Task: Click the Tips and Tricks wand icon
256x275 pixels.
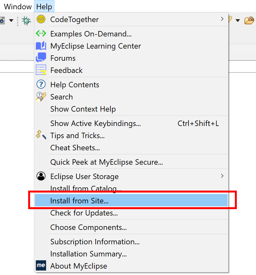Action: pos(41,135)
